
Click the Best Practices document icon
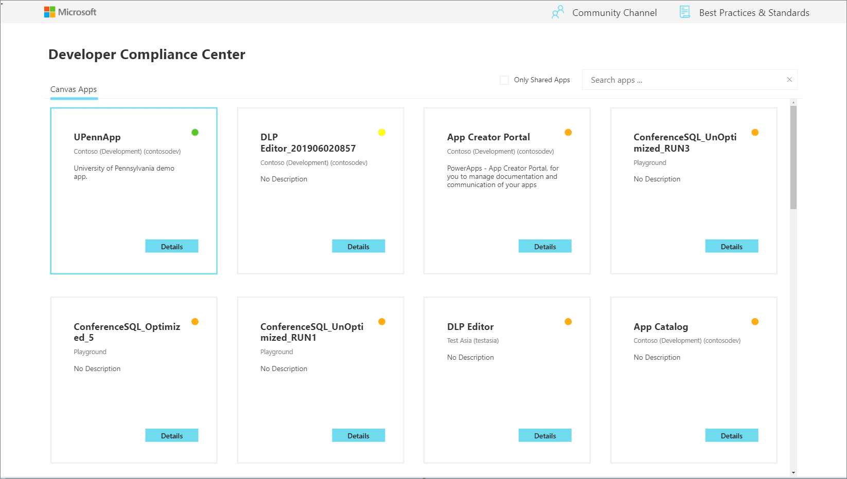click(684, 12)
